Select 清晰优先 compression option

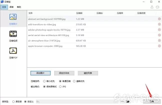click(x=79, y=81)
